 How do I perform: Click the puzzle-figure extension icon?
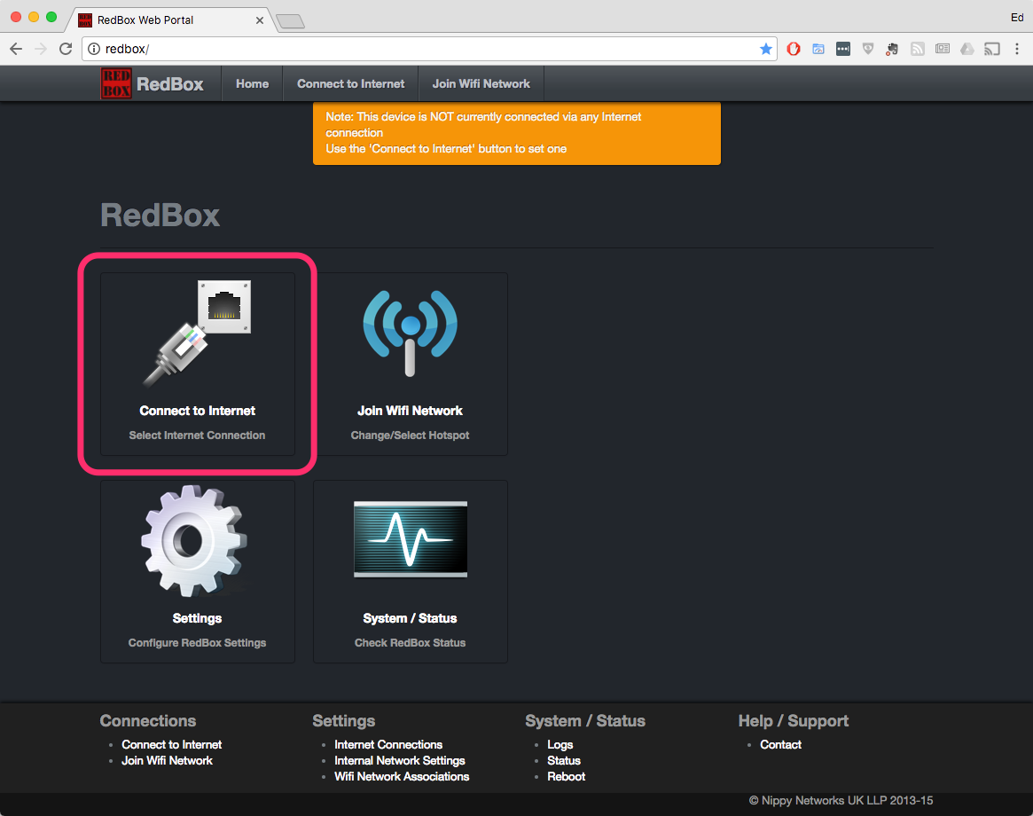(893, 49)
